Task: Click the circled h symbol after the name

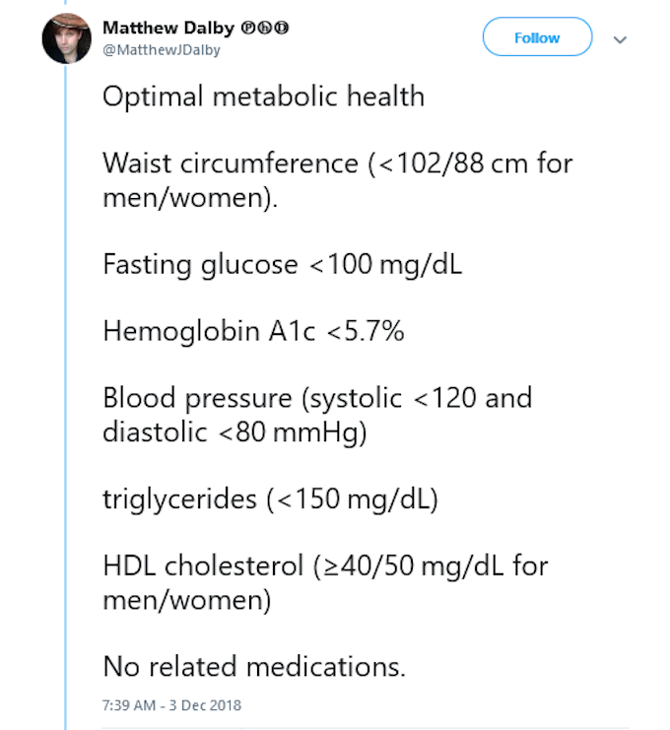Action: pyautogui.click(x=264, y=28)
